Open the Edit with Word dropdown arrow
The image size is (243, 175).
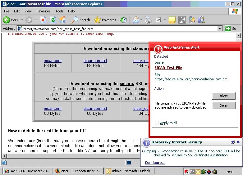[x=165, y=20]
